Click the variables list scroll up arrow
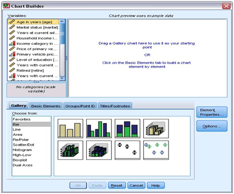The image size is (234, 194). click(x=62, y=21)
